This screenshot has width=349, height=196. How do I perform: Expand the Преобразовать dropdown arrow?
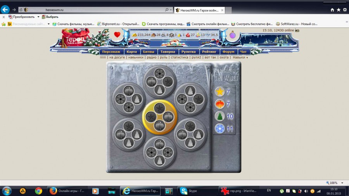38,17
